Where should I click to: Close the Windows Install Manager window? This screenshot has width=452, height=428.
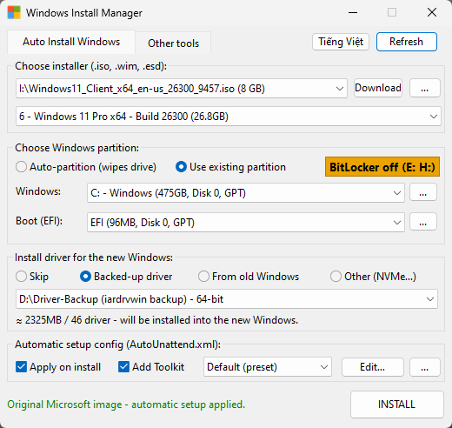[432, 12]
